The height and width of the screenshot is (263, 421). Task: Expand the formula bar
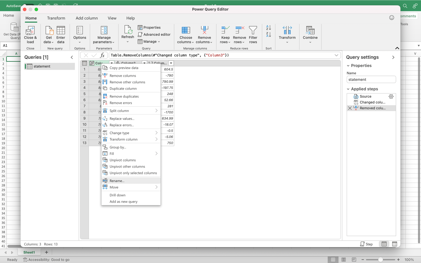point(336,55)
